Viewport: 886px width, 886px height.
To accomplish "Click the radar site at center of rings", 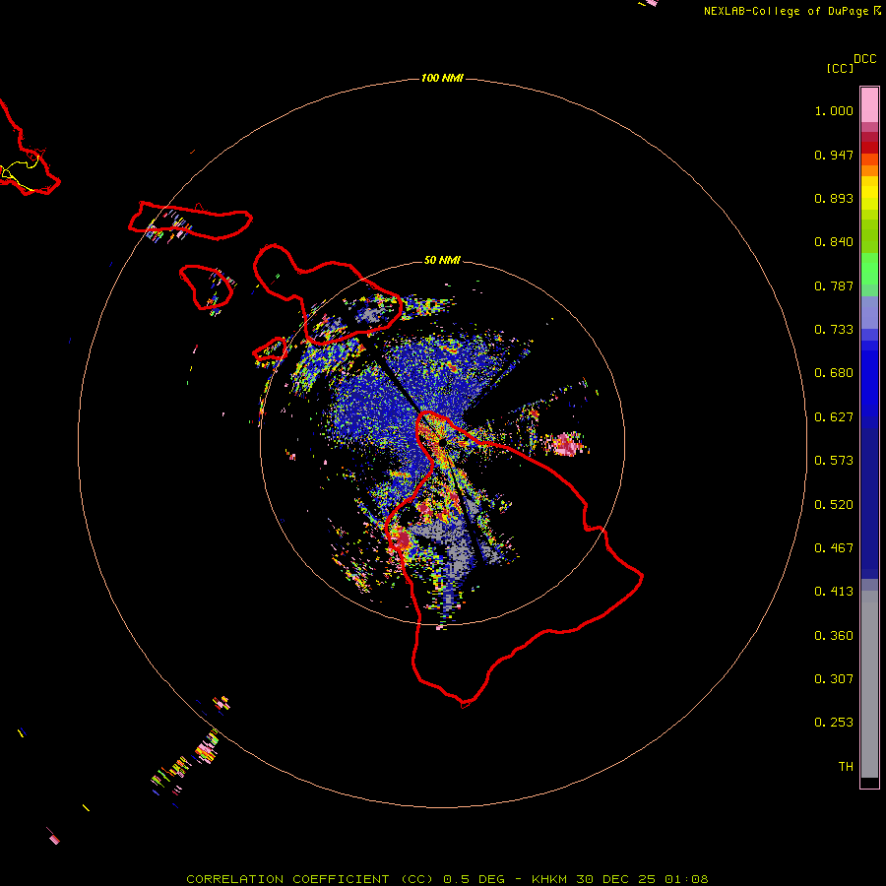I will pyautogui.click(x=442, y=442).
